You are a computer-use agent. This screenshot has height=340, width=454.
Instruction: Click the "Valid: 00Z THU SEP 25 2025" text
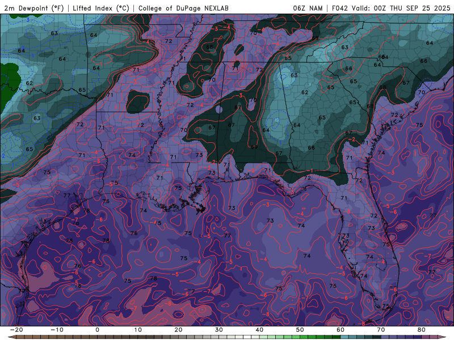[x=401, y=8]
